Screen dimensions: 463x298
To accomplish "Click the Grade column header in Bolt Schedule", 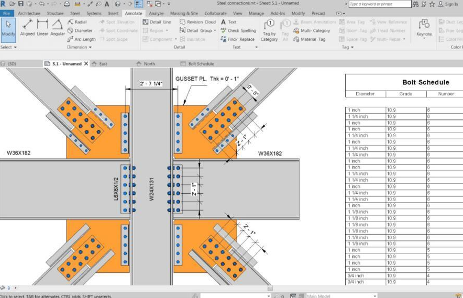I will [406, 94].
